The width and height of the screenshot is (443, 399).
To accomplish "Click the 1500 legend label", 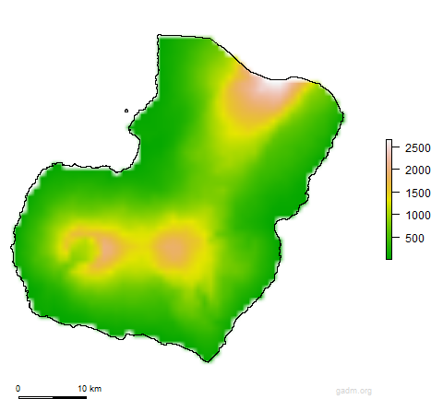I will [x=417, y=194].
